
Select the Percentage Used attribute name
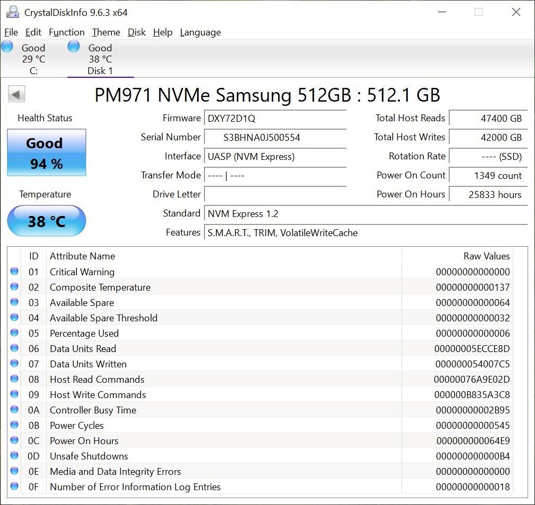point(84,333)
